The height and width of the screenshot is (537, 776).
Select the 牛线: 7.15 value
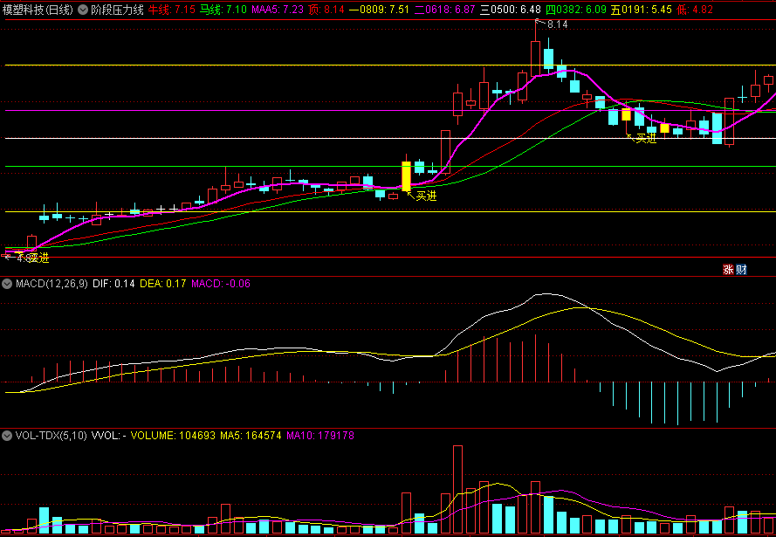point(172,10)
